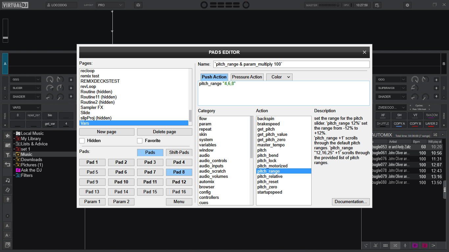This screenshot has height=252, width=449.
Task: Open VirtualDJ settings gear icon
Action: tap(408, 5)
